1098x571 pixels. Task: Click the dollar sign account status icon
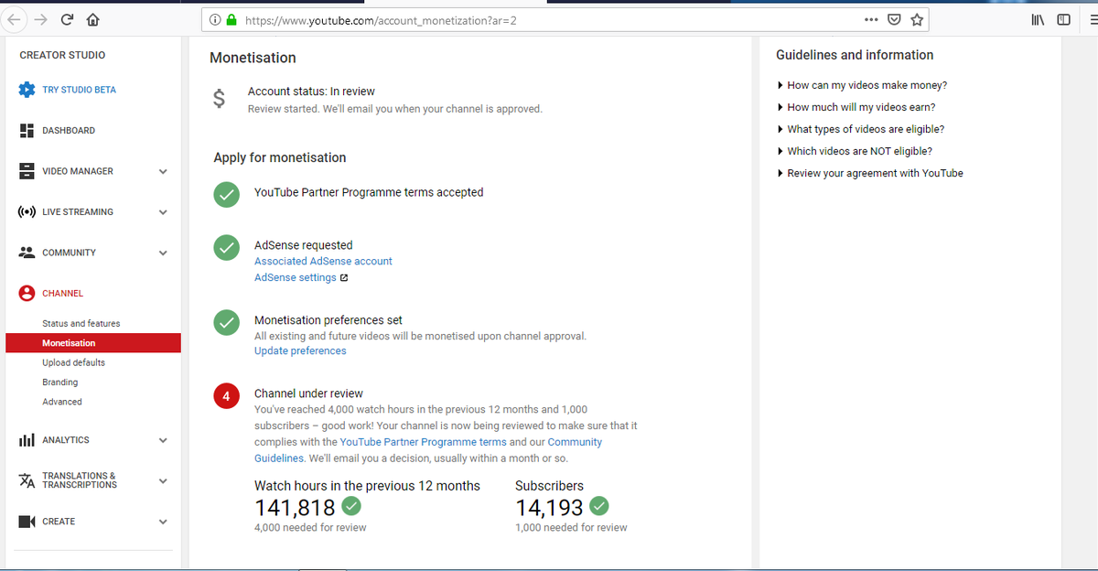coord(219,99)
